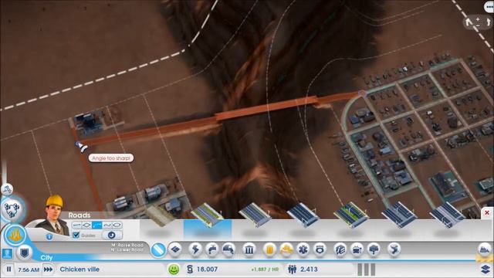The image size is (494, 278).
Task: Click the Simoleon treasury symbol
Action: click(190, 270)
